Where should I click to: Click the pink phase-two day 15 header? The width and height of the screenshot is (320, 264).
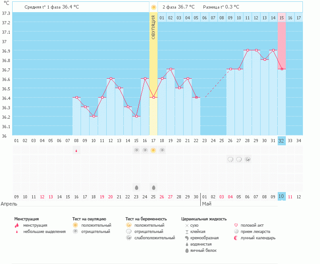(x=282, y=18)
